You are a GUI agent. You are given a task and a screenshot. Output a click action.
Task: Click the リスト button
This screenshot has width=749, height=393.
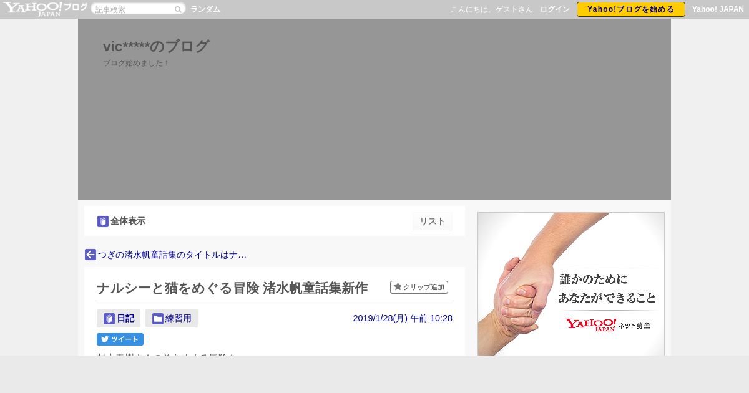click(433, 221)
